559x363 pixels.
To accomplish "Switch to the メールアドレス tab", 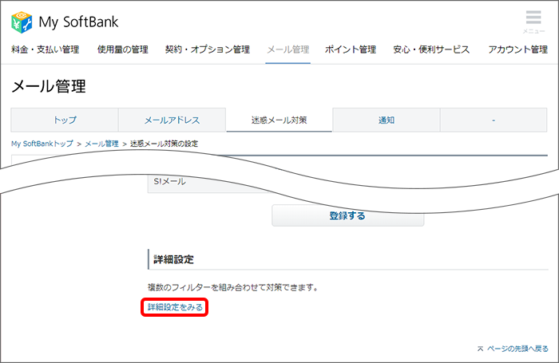I will pyautogui.click(x=172, y=120).
